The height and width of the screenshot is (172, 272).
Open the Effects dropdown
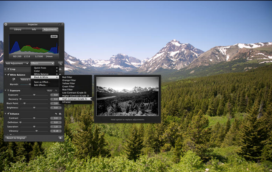42,64
